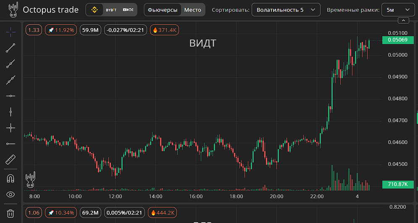Select the cross line drawing tool
The height and width of the screenshot is (223, 418).
click(x=11, y=128)
